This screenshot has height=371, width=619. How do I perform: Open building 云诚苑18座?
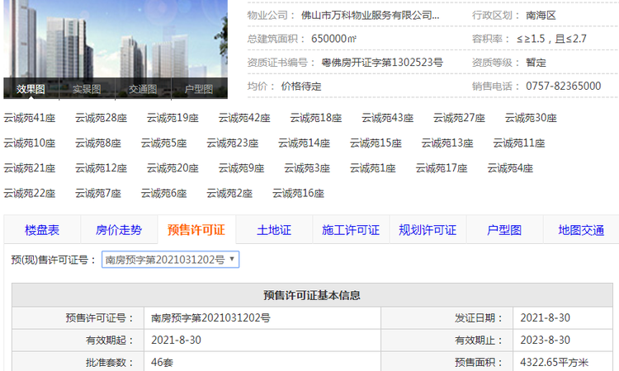(316, 118)
